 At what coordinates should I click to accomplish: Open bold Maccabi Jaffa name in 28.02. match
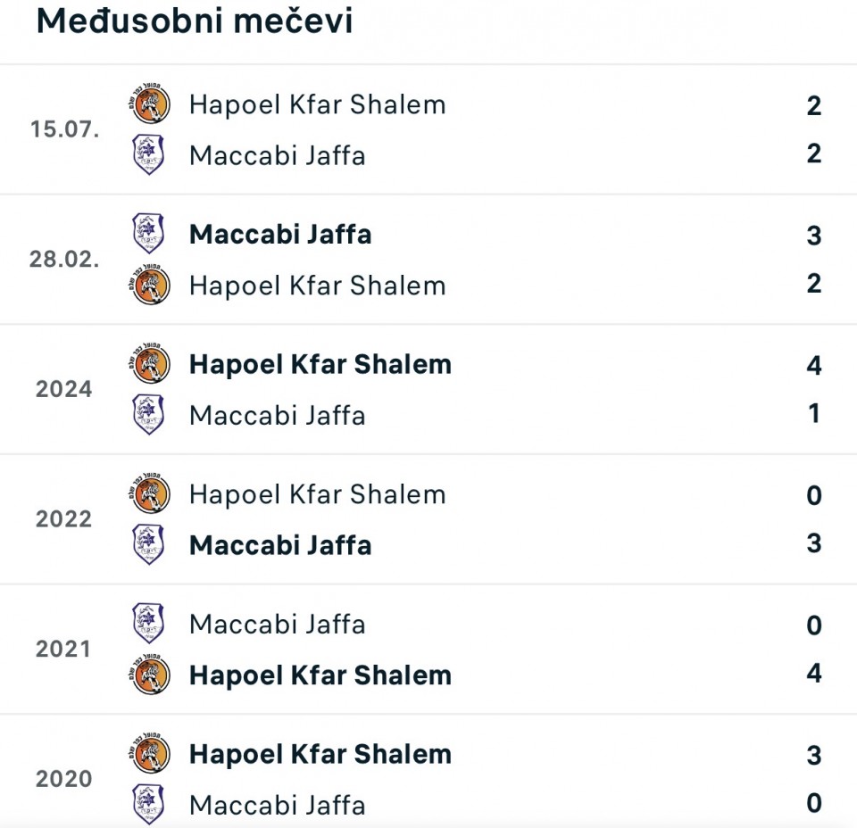pos(280,235)
